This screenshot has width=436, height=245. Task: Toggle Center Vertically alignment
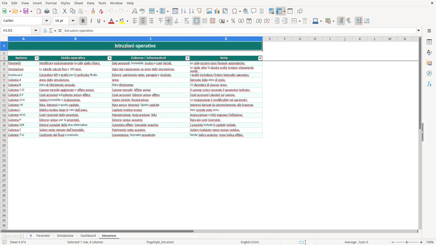click(169, 21)
